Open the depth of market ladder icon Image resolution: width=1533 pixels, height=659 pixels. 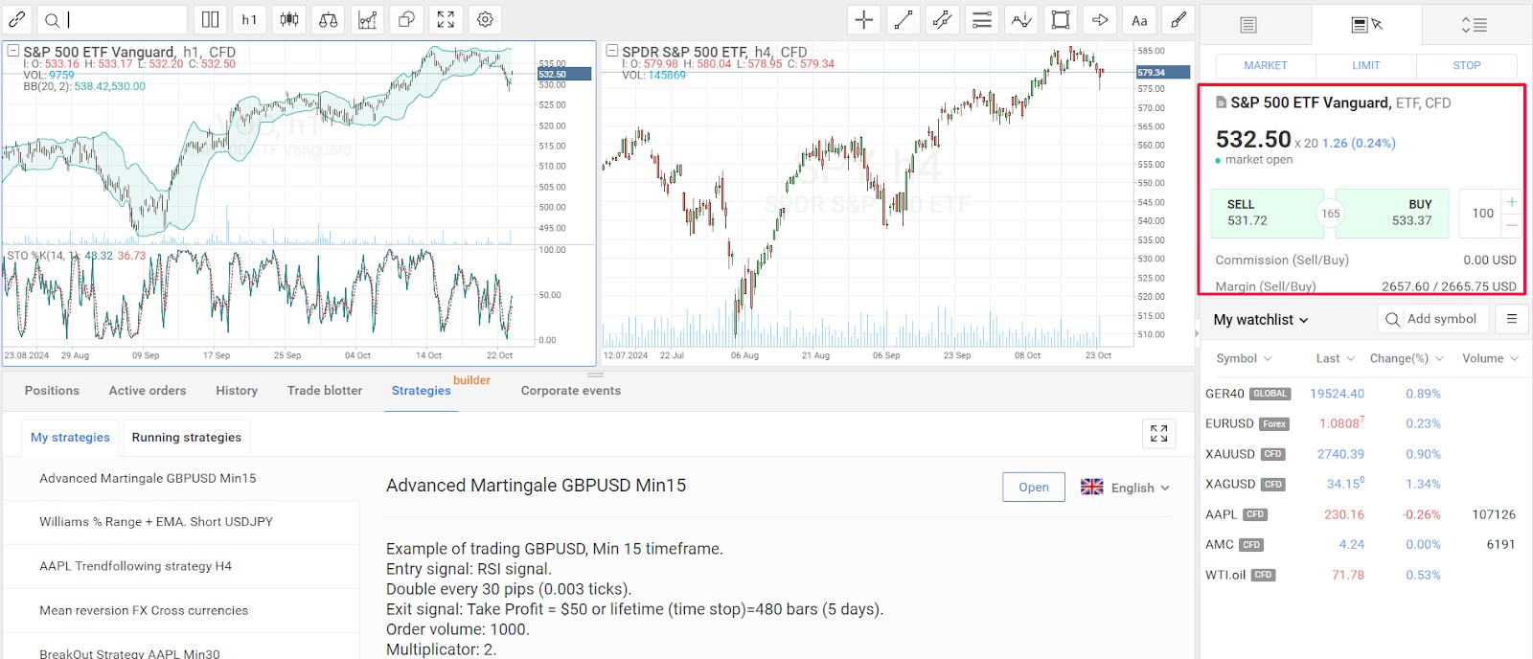click(1474, 25)
